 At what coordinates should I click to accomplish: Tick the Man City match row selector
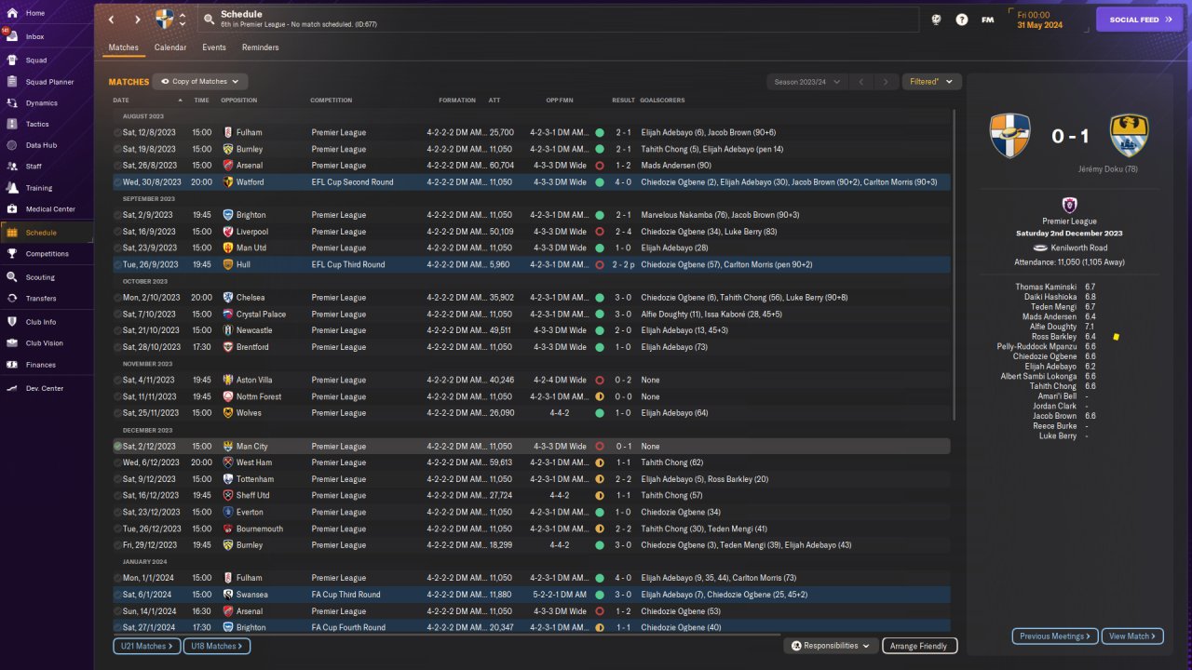click(117, 447)
